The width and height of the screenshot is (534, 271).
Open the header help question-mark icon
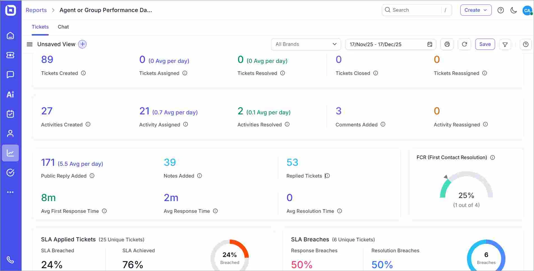501,10
